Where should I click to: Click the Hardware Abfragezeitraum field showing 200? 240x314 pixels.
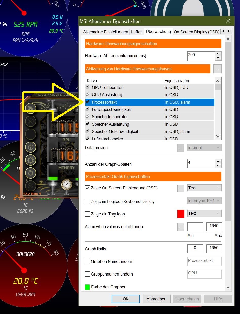point(201,56)
